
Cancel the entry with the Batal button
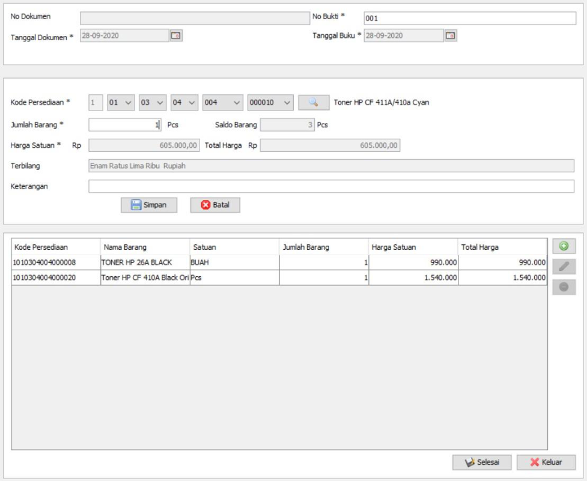[215, 205]
